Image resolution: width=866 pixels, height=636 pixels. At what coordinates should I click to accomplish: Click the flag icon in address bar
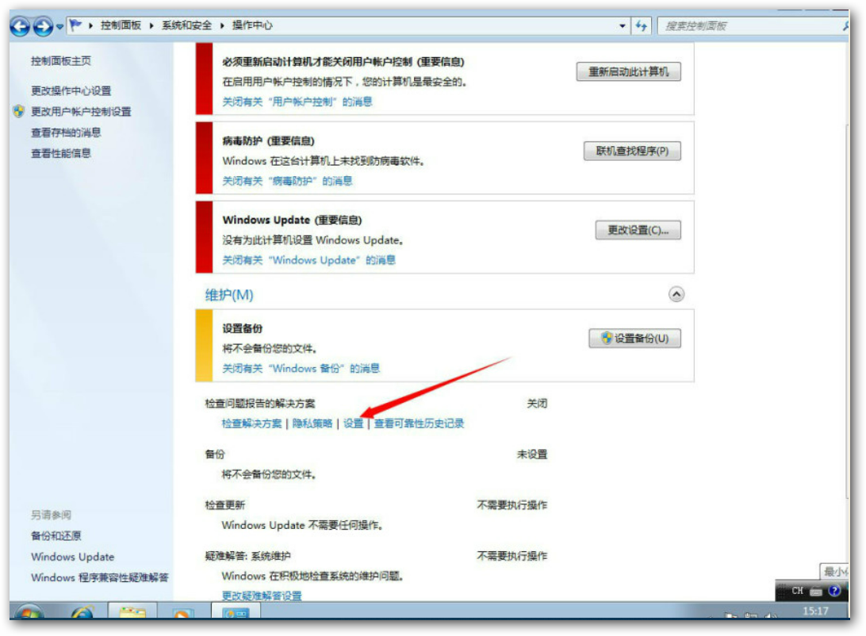(76, 25)
